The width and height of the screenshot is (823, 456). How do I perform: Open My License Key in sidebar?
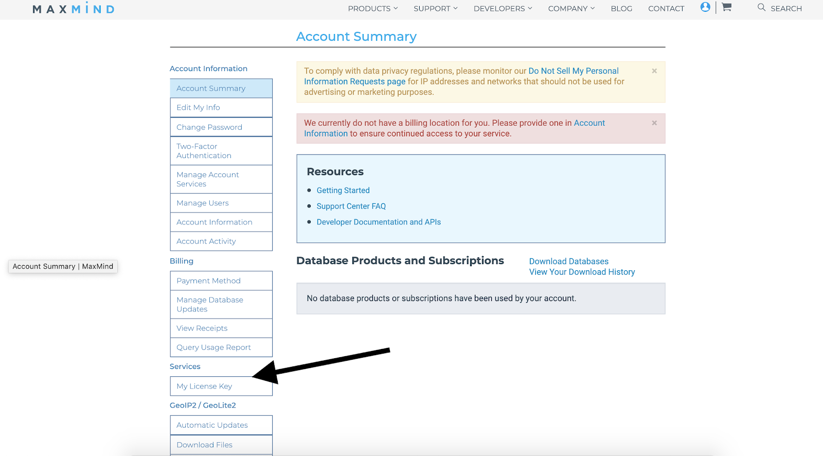pos(204,386)
